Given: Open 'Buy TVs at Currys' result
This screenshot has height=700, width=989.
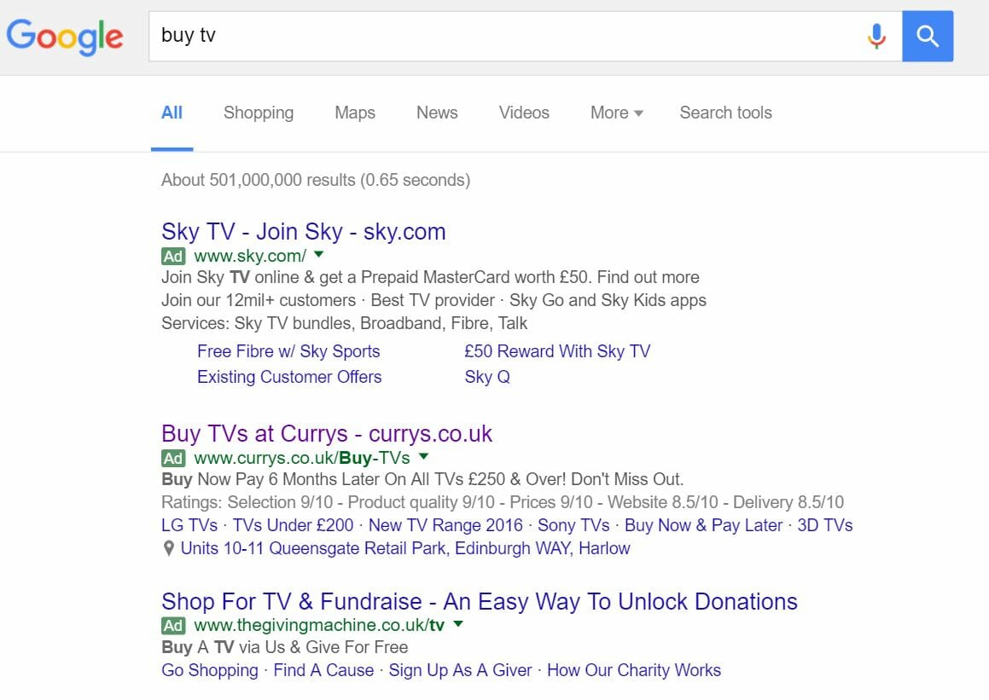Looking at the screenshot, I should (327, 433).
